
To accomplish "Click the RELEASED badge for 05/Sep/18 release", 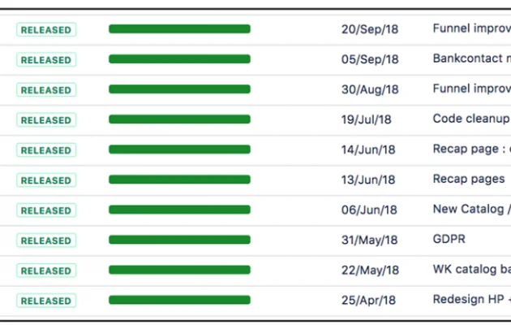I will coord(45,60).
